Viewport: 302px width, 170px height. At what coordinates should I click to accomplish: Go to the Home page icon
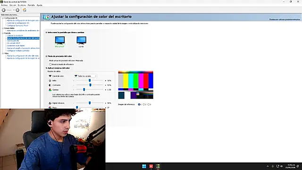tap(25, 10)
